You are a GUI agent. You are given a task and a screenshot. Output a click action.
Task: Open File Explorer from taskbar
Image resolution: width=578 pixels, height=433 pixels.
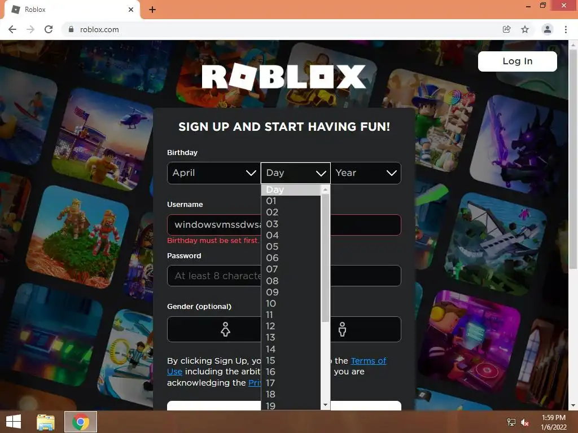46,422
